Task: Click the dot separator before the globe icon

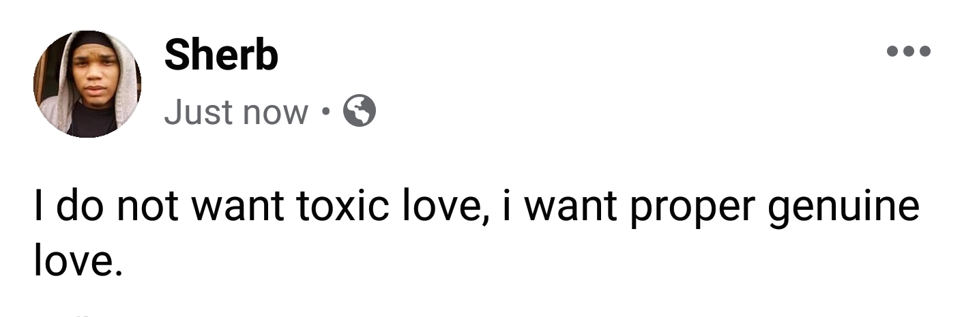Action: (326, 112)
